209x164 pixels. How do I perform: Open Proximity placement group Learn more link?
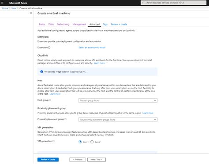pos(148,113)
